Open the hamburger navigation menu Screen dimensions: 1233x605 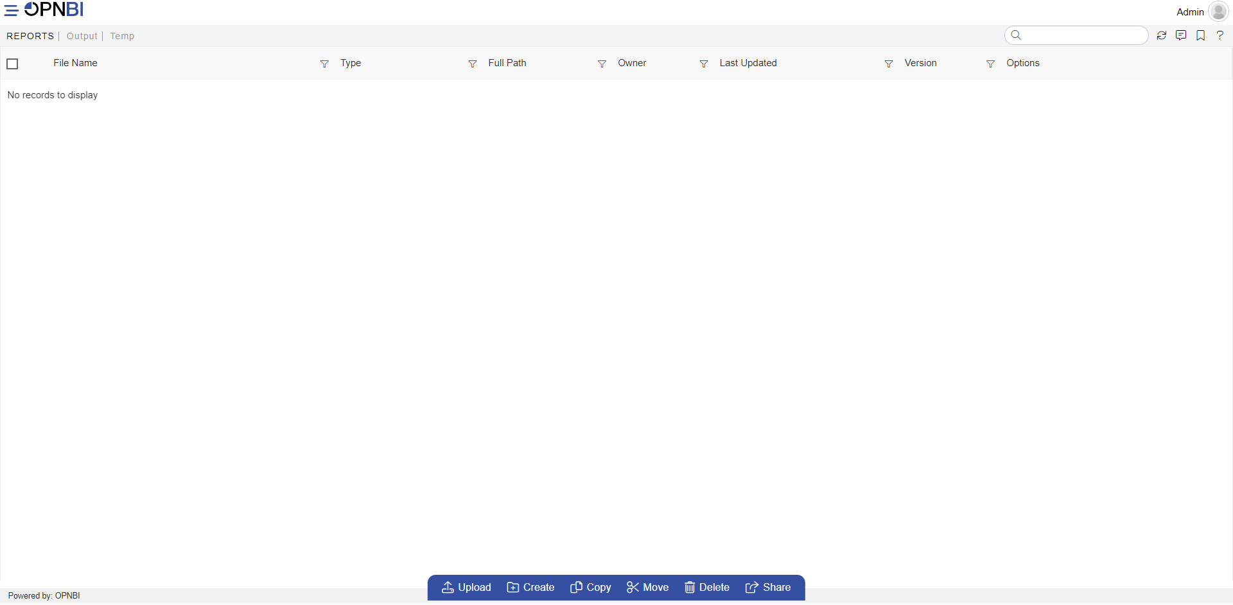click(x=11, y=11)
